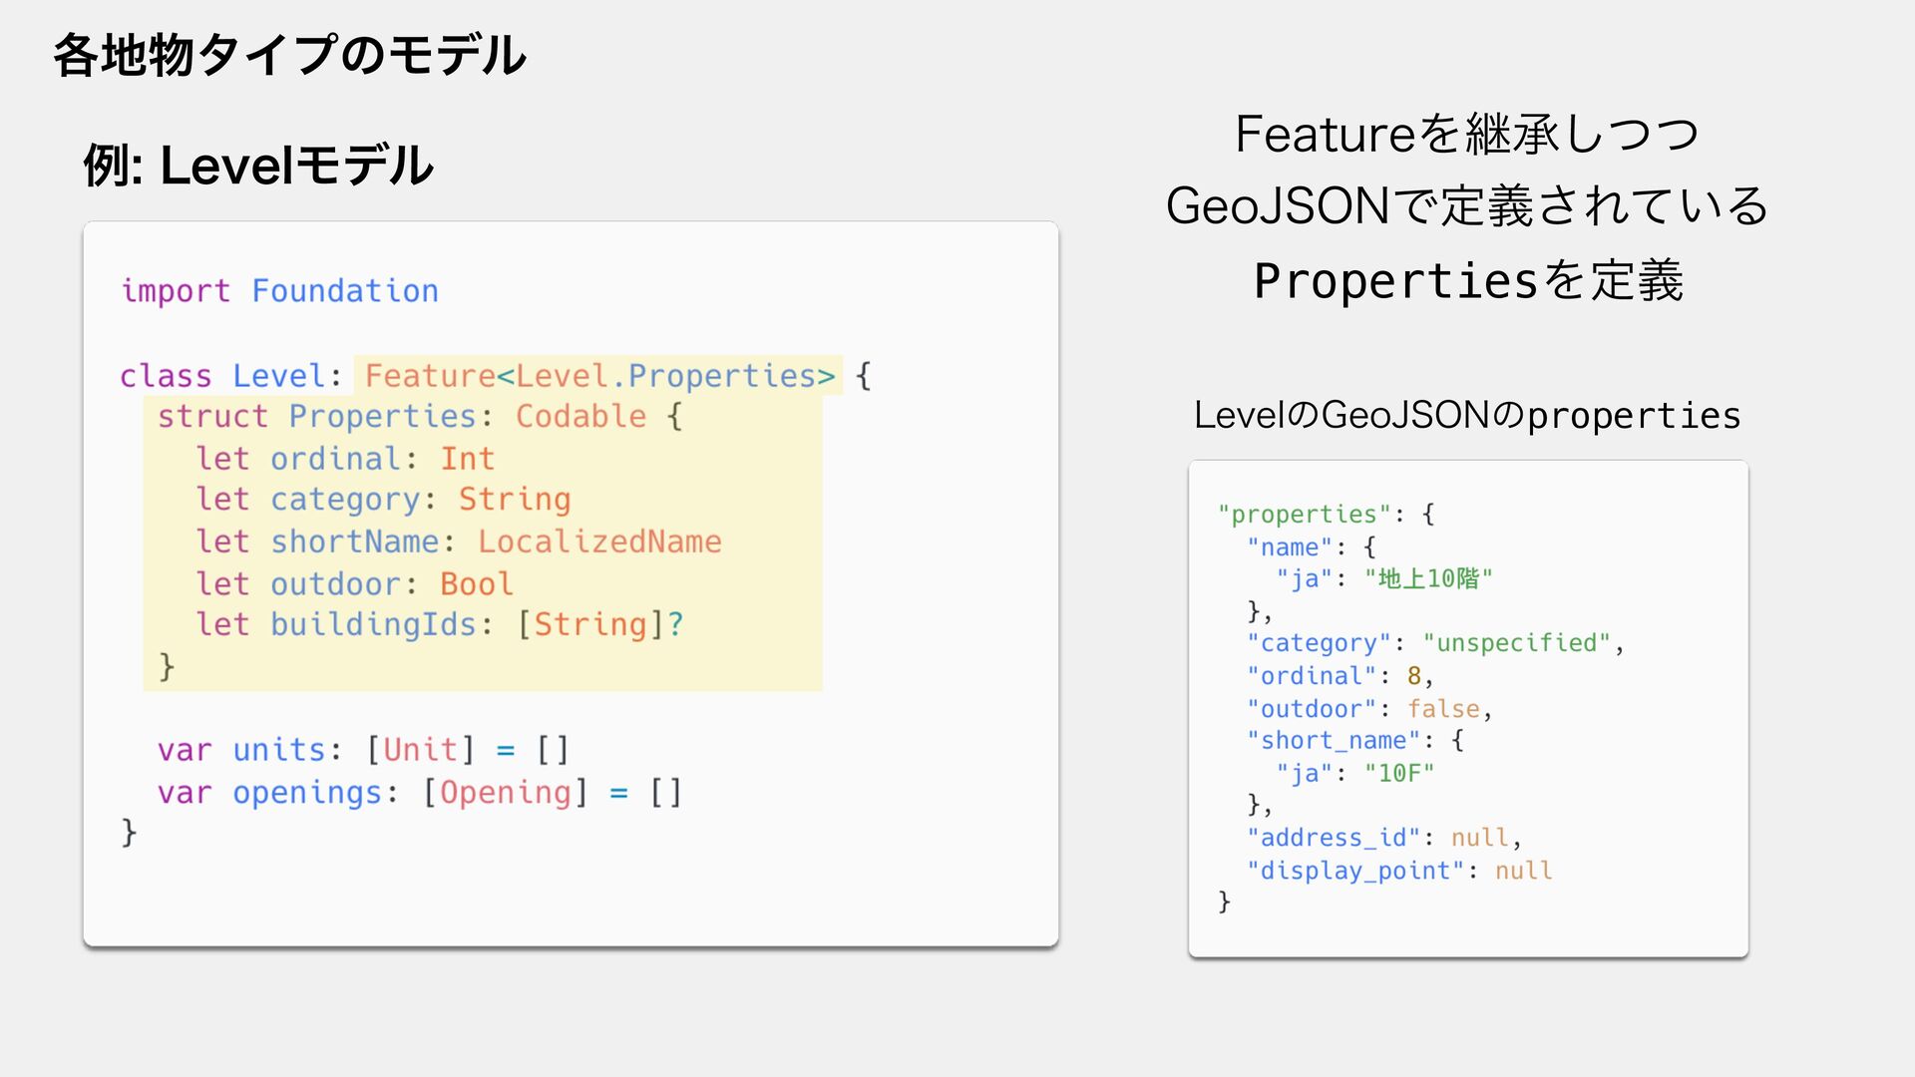Click the text 'Featureを継承しつつ'
This screenshot has height=1077, width=1915.
click(1467, 134)
